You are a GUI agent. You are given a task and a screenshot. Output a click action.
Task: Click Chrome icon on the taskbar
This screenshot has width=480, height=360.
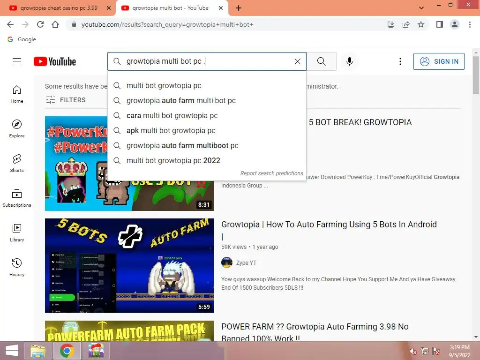click(x=67, y=351)
